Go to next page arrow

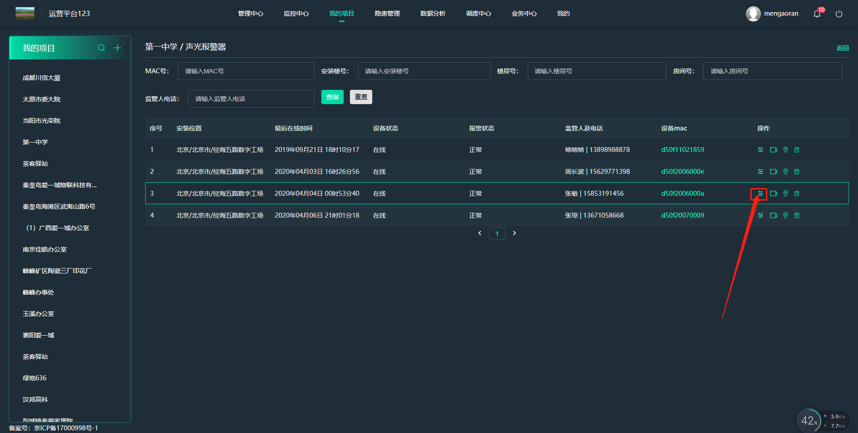coord(514,233)
